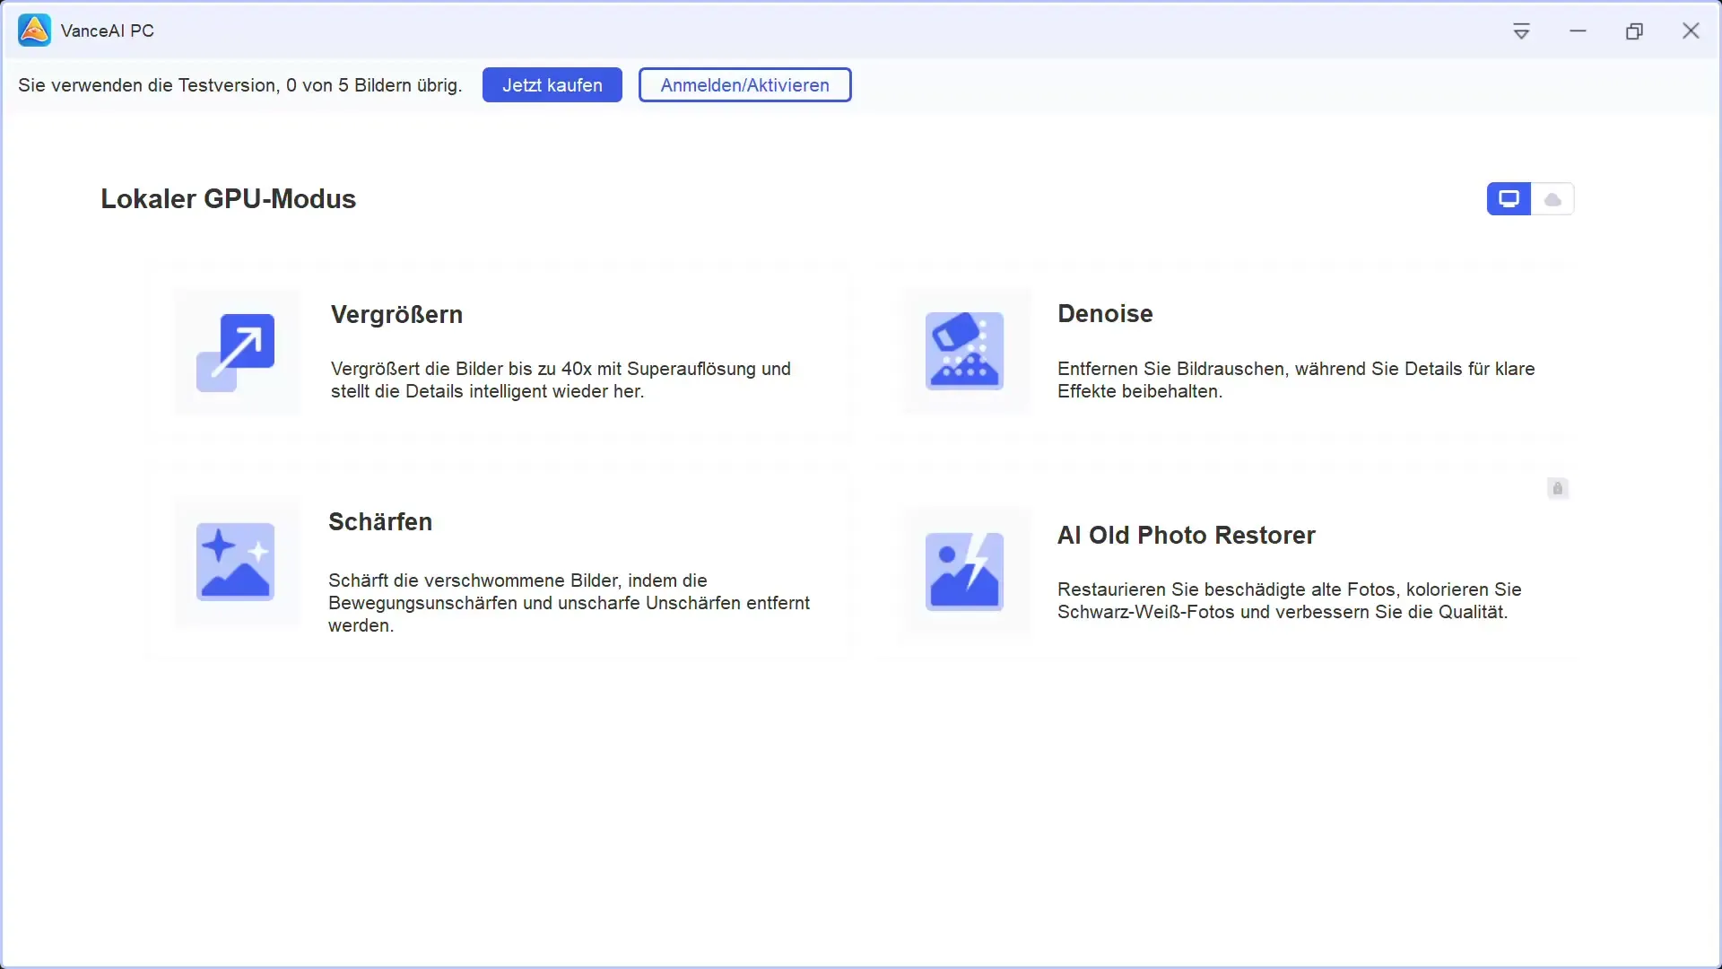
Task: Click the Lokaler GPU-Modus heading
Action: pos(228,199)
